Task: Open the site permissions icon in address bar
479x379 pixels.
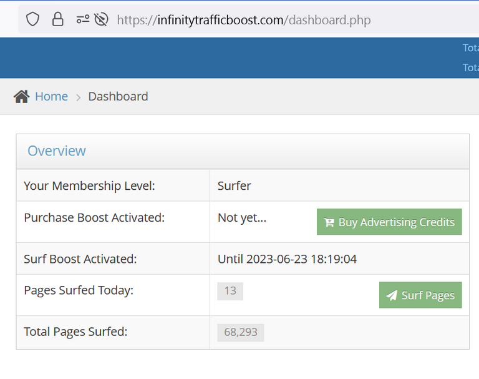Action: click(x=83, y=19)
